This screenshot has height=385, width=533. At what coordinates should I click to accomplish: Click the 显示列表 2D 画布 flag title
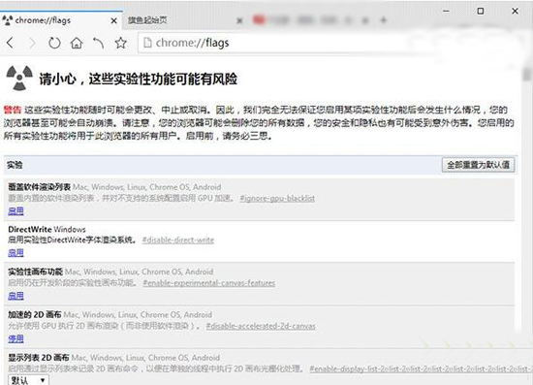[39, 358]
